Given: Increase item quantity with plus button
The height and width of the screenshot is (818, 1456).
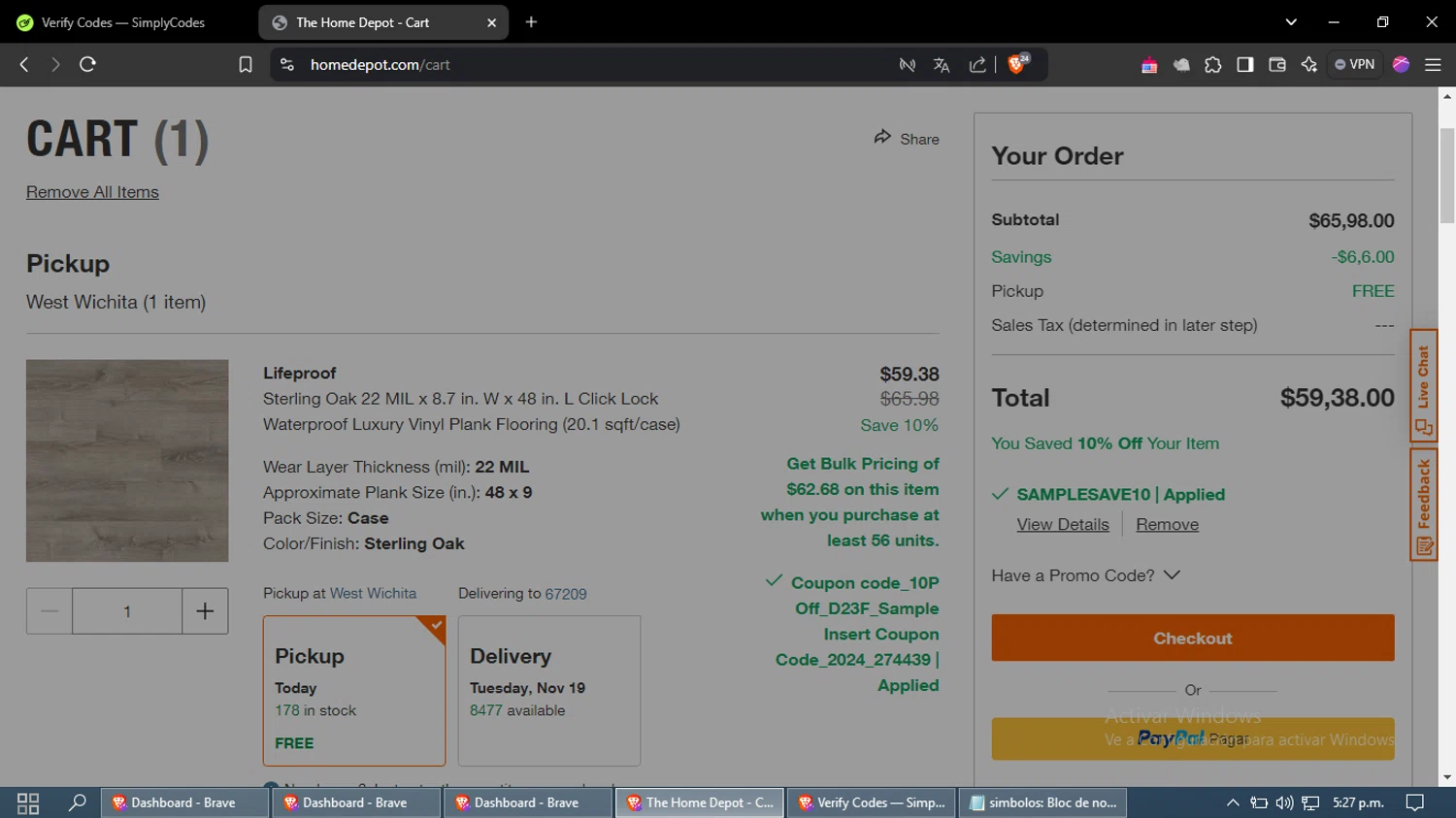Looking at the screenshot, I should (205, 611).
